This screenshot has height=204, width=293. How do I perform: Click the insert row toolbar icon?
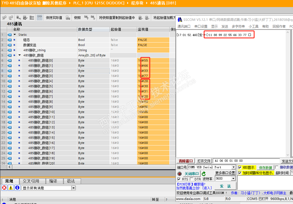click(x=4, y=18)
